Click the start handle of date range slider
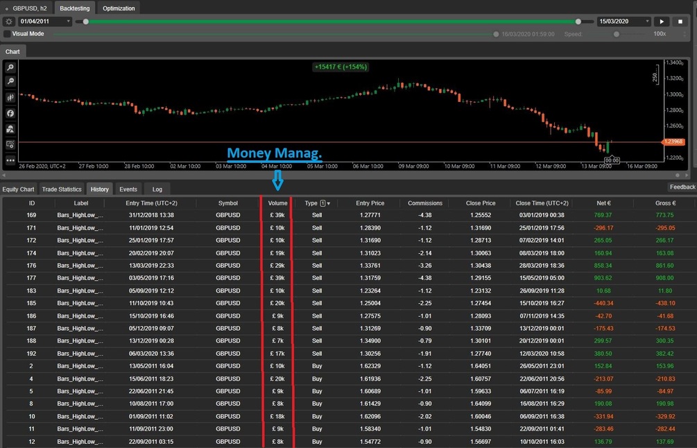697x448 pixels. [x=86, y=21]
